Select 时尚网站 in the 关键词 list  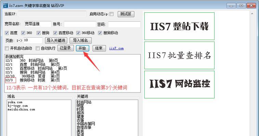(x=84, y=102)
